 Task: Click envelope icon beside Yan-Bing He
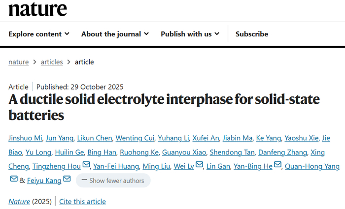[277, 166]
